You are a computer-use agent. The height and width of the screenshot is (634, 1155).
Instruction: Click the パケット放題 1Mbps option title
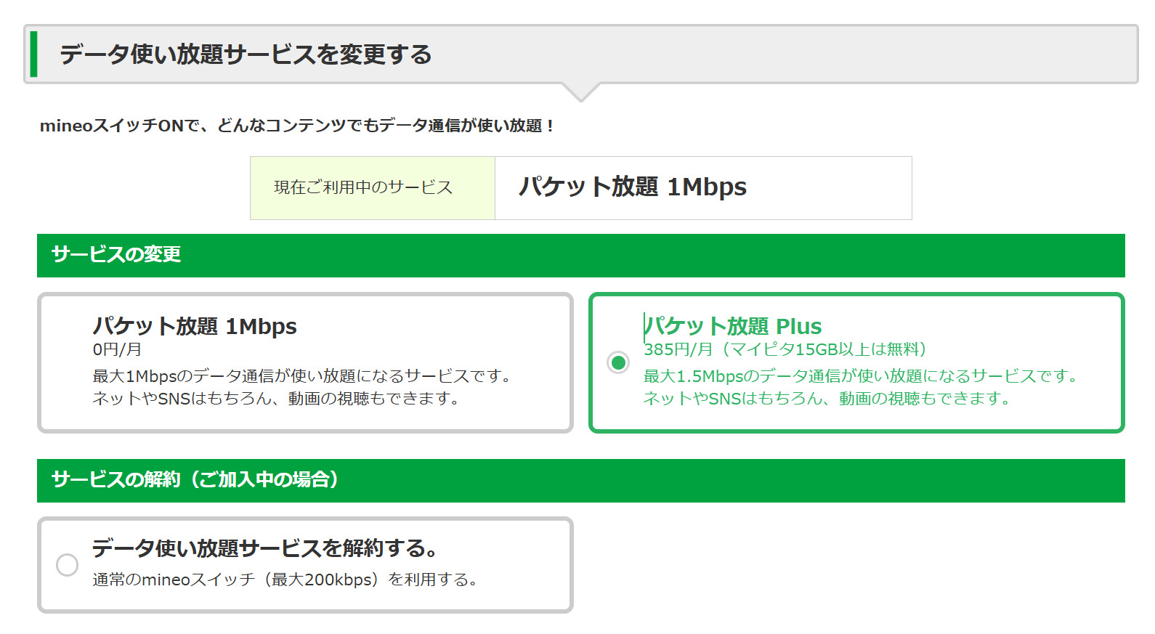pyautogui.click(x=195, y=327)
